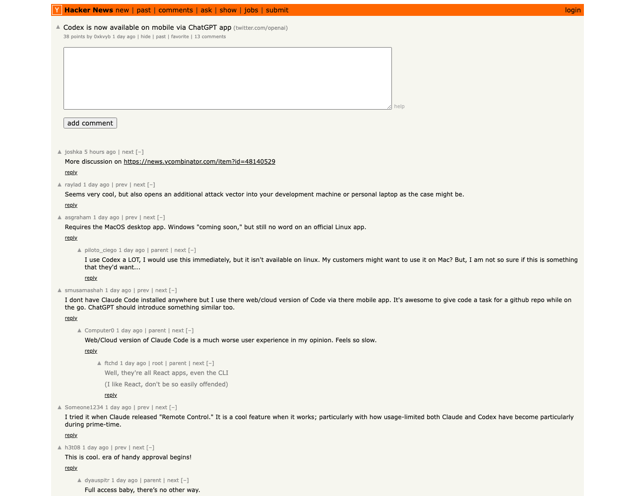Click the Y Combinator logo icon
This screenshot has height=496, width=635.
(x=57, y=10)
